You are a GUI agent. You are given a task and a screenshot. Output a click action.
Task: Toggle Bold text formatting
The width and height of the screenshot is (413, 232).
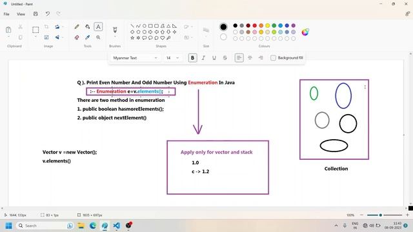click(192, 58)
